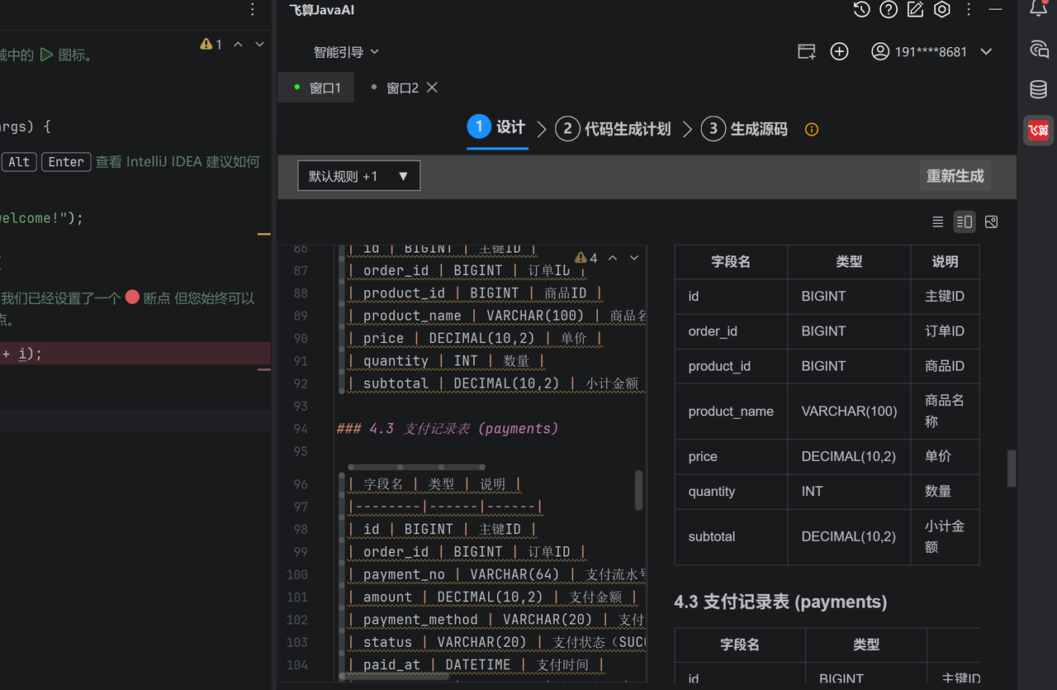Open the 智能引导 dropdown
The width and height of the screenshot is (1057, 690).
(346, 52)
